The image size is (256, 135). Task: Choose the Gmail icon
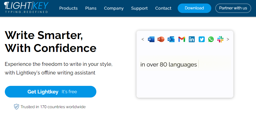tap(182, 39)
